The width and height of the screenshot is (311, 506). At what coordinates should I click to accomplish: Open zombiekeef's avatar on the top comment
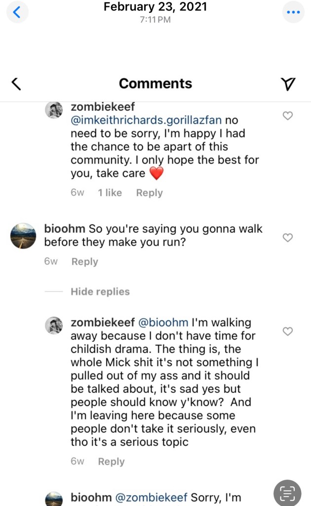pos(54,110)
